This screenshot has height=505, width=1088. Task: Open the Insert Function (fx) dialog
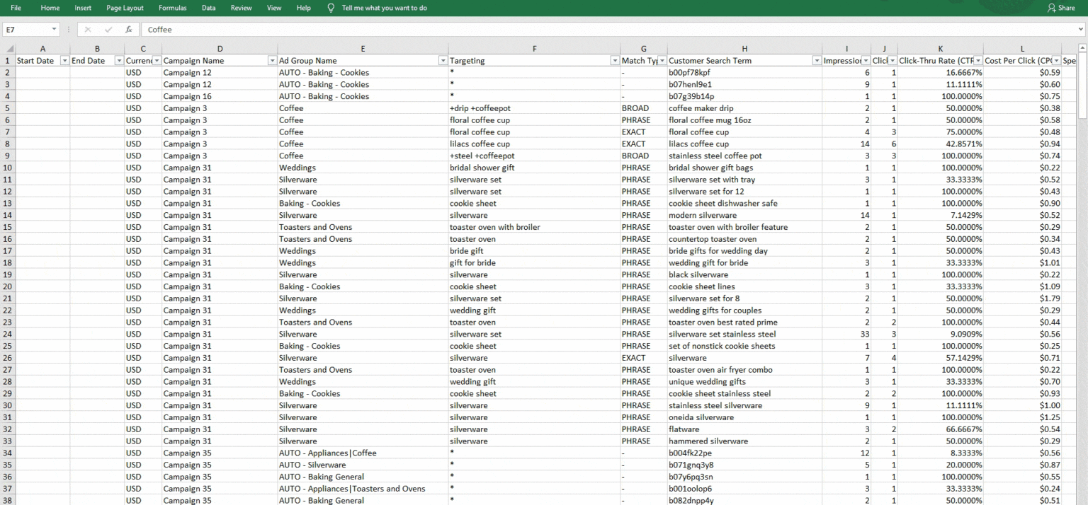(128, 30)
